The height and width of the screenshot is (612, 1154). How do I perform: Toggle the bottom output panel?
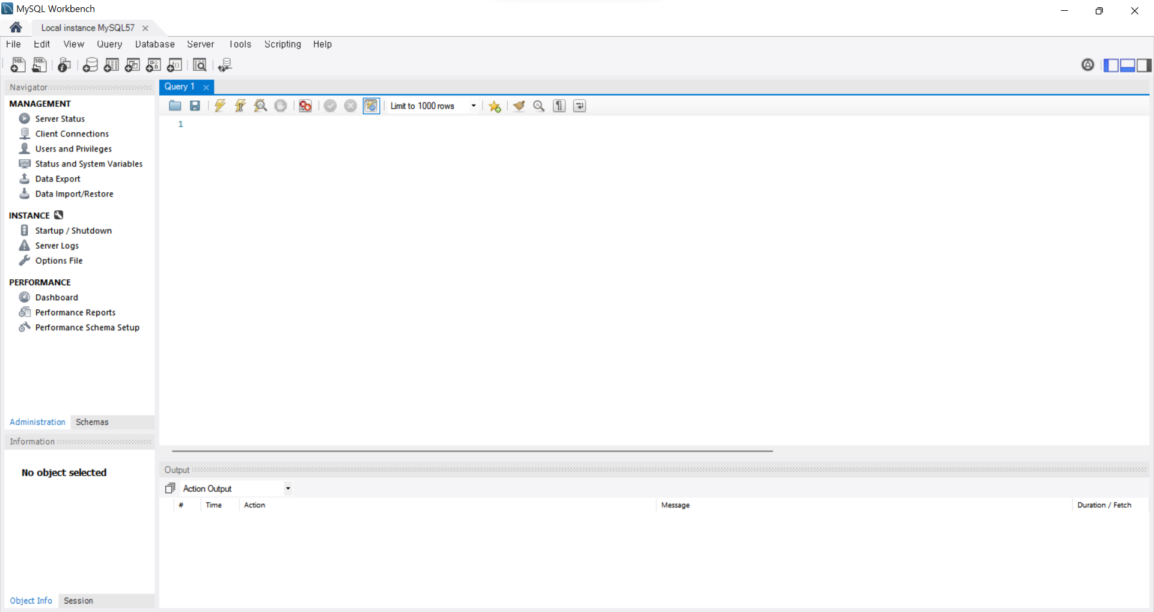pyautogui.click(x=1128, y=65)
